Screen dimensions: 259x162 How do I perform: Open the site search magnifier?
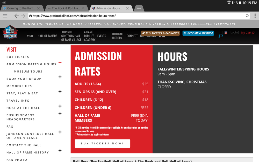tap(220, 36)
